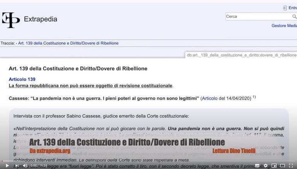This screenshot has width=297, height=169.
Task: Click the Entra login icon
Action: pyautogui.click(x=285, y=8)
